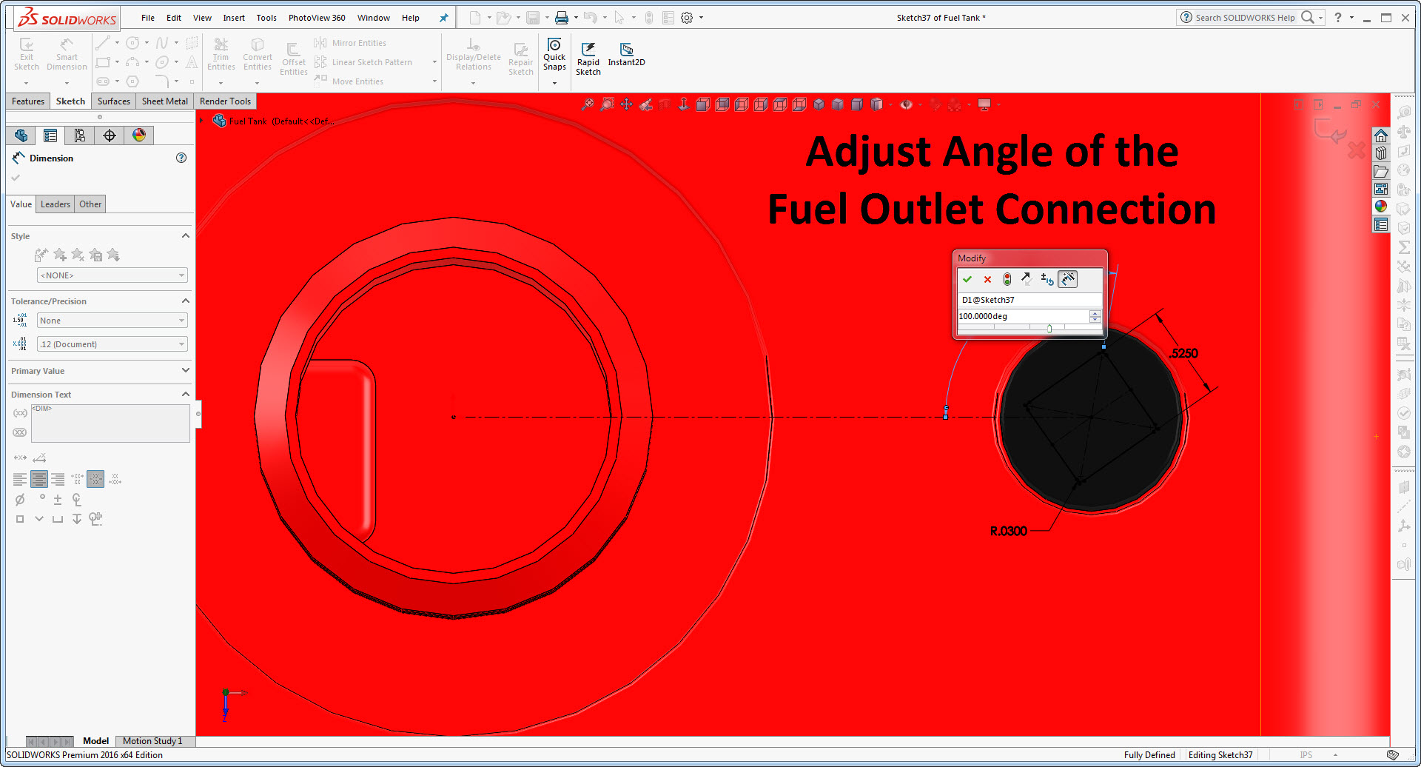The height and width of the screenshot is (767, 1421).
Task: Open the Quick Snaps tool
Action: click(x=554, y=55)
